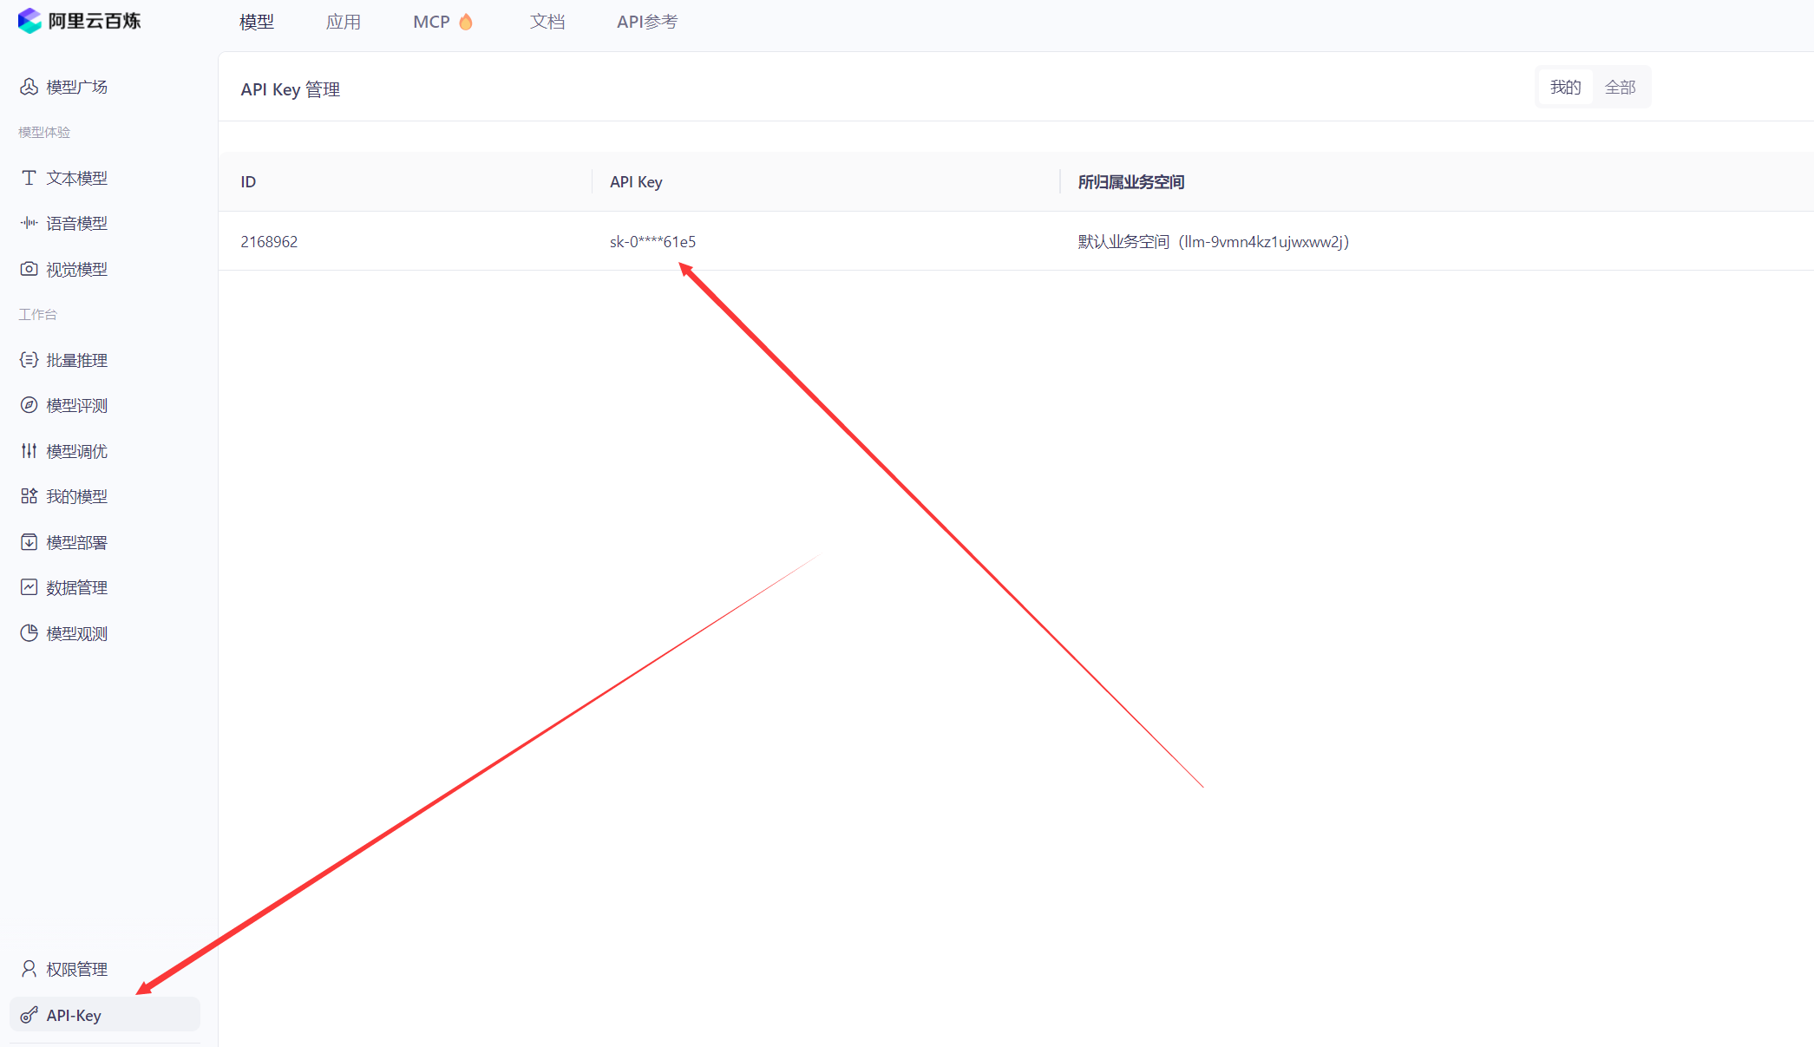Open the 批量推理 workspace tool
Screen dimensions: 1814x1047
(x=76, y=360)
